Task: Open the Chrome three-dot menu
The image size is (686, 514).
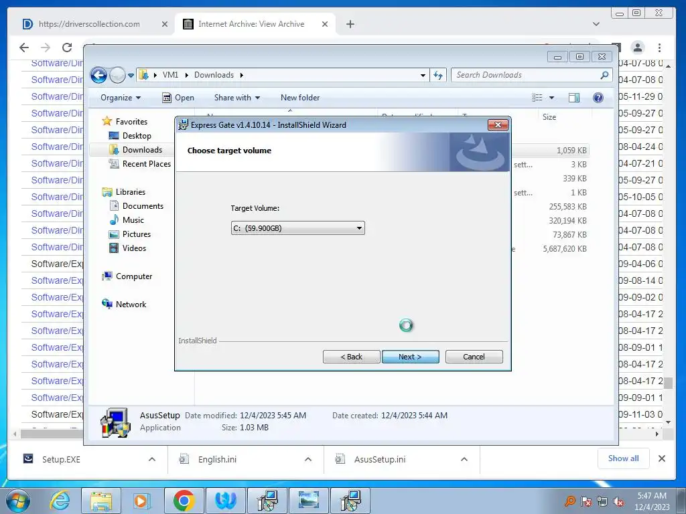Action: click(x=659, y=48)
